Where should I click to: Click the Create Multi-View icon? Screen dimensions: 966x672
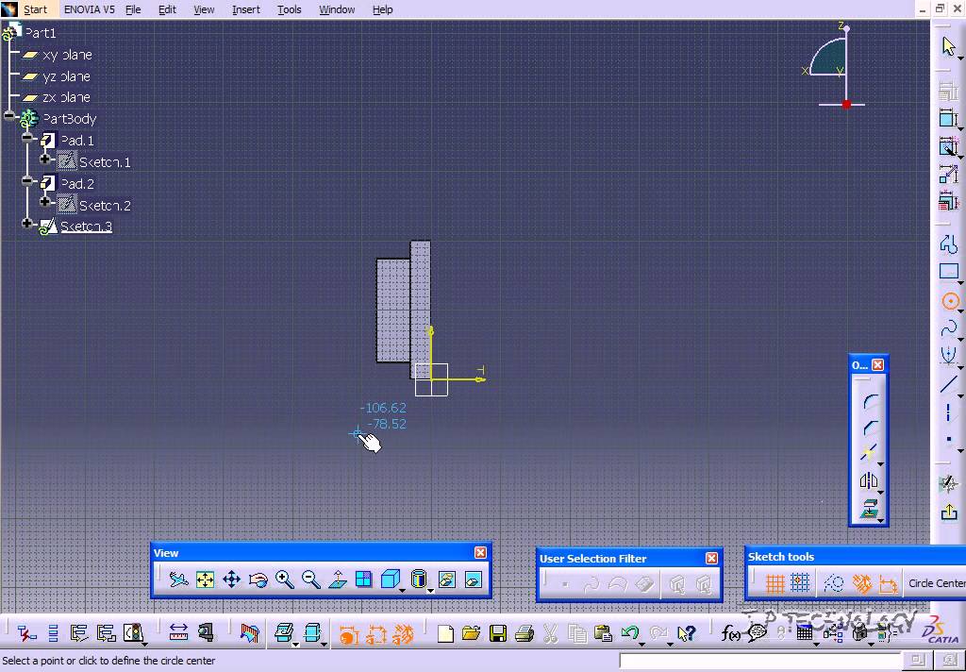point(364,580)
